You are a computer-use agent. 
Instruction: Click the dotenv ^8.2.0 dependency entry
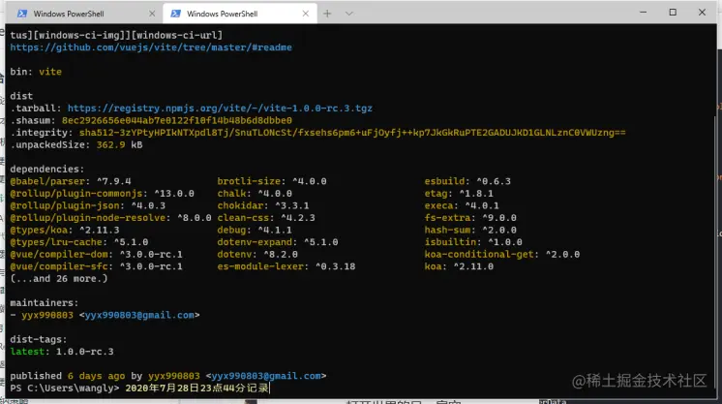pos(257,254)
